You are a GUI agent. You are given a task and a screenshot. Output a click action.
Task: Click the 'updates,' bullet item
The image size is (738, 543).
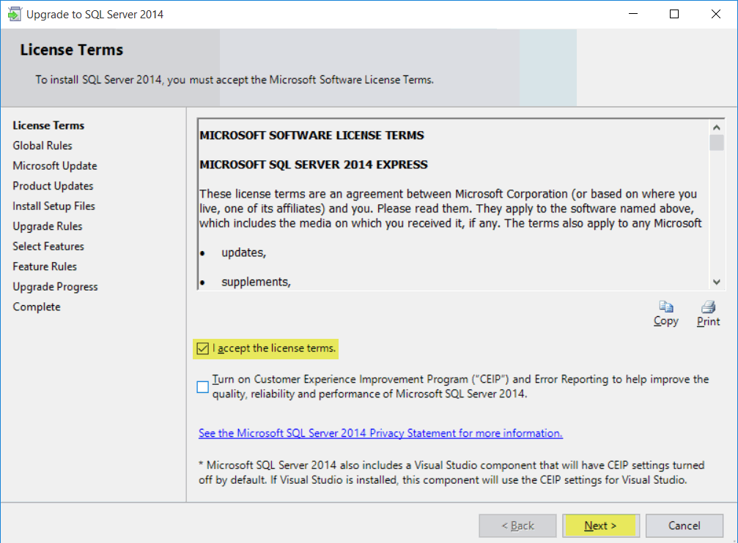(244, 253)
